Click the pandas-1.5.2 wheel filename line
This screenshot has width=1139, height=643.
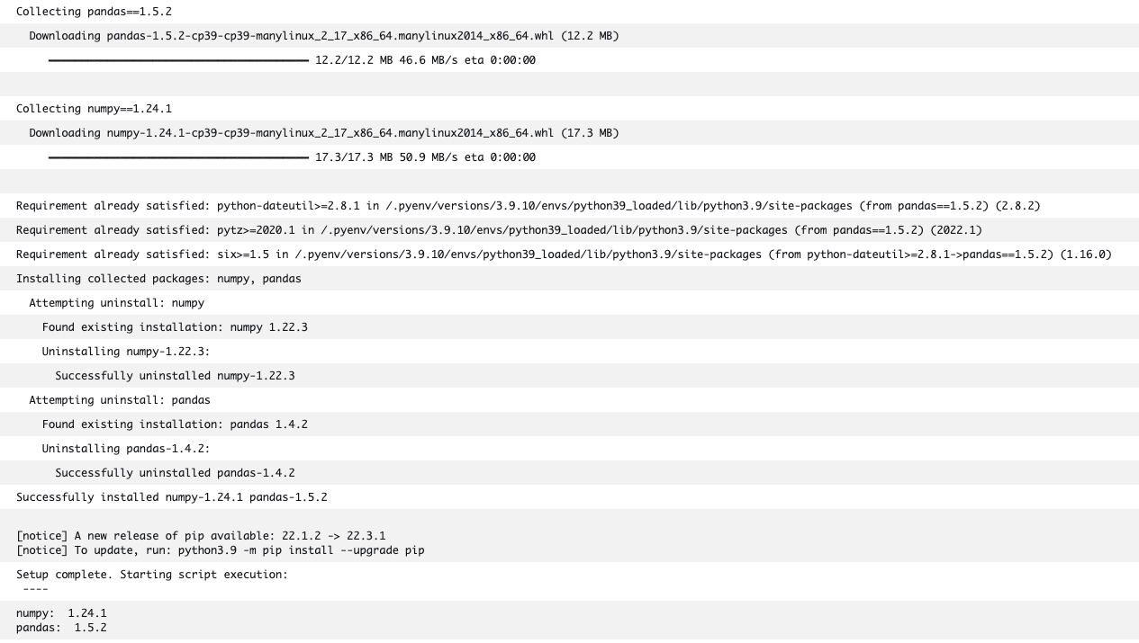pos(324,36)
